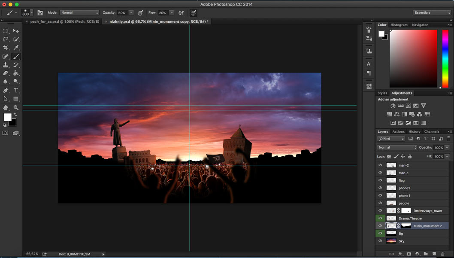Open the pech_for_ae.psd document tab

(64, 21)
